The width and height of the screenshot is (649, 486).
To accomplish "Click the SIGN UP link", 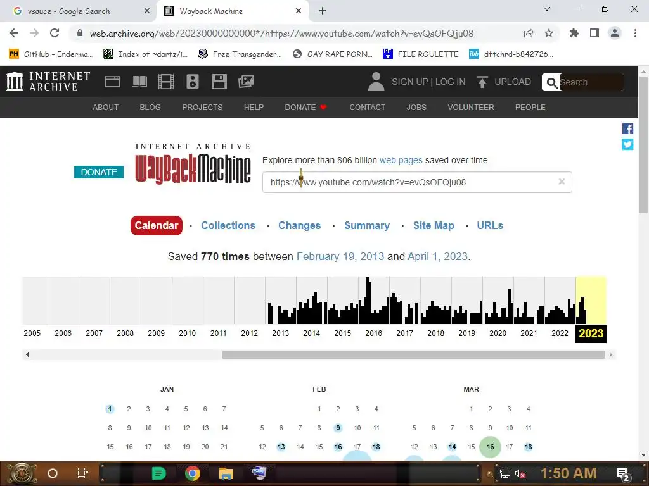I will pos(410,82).
